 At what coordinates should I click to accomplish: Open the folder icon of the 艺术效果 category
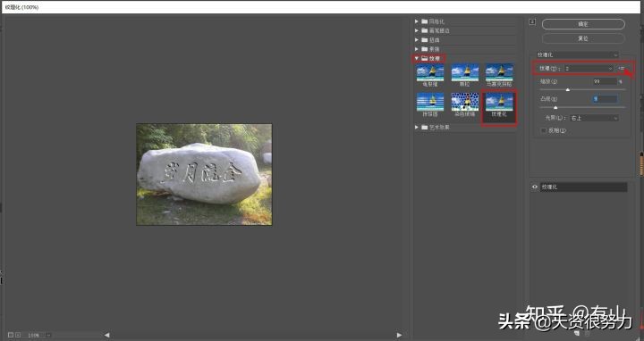[x=425, y=127]
